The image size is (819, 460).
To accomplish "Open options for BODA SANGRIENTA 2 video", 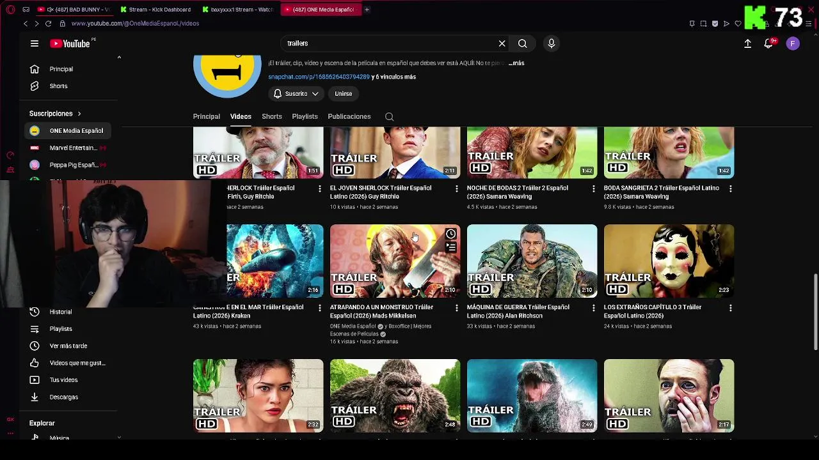I will pyautogui.click(x=730, y=189).
